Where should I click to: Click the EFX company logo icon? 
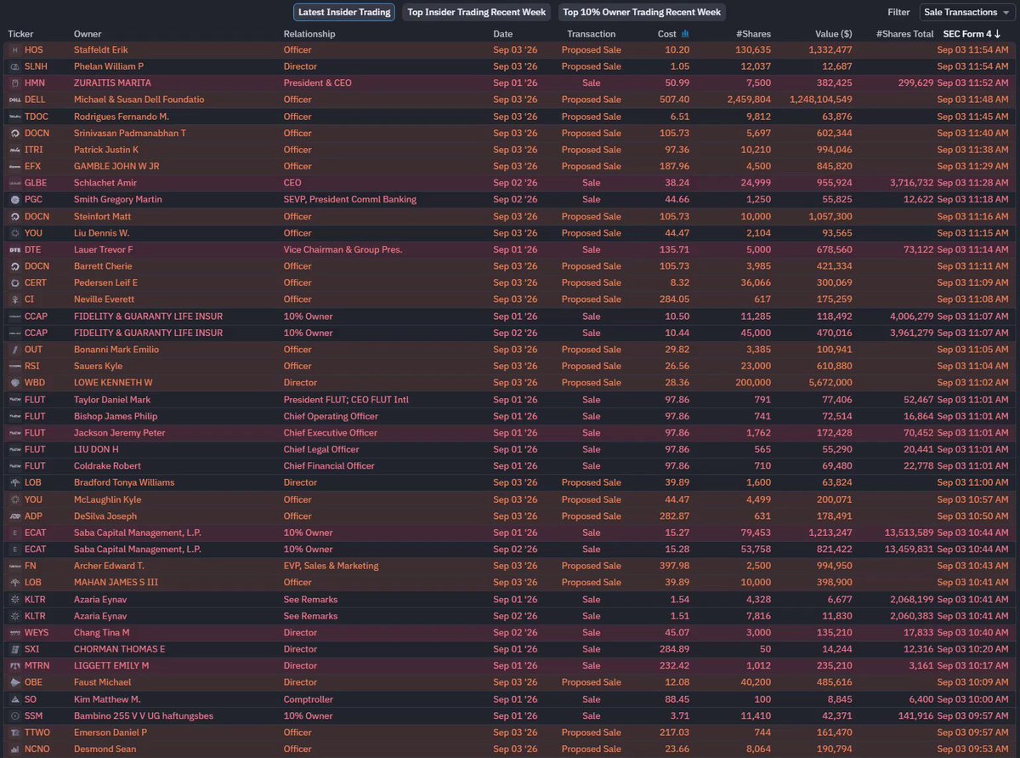point(14,167)
